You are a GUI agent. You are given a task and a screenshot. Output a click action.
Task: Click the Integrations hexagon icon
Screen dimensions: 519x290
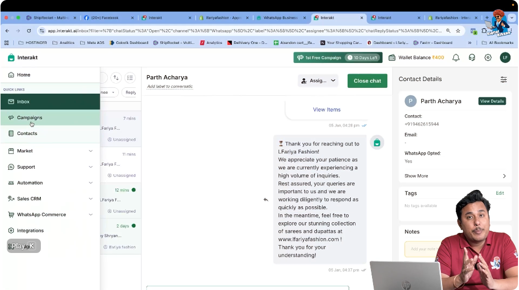click(11, 231)
